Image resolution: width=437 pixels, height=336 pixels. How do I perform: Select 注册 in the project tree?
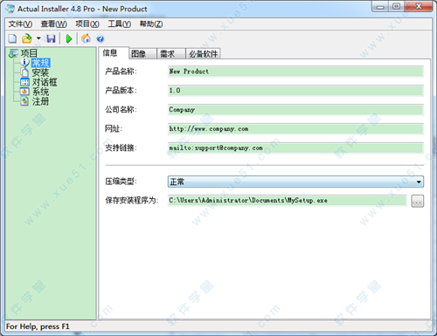tap(40, 101)
